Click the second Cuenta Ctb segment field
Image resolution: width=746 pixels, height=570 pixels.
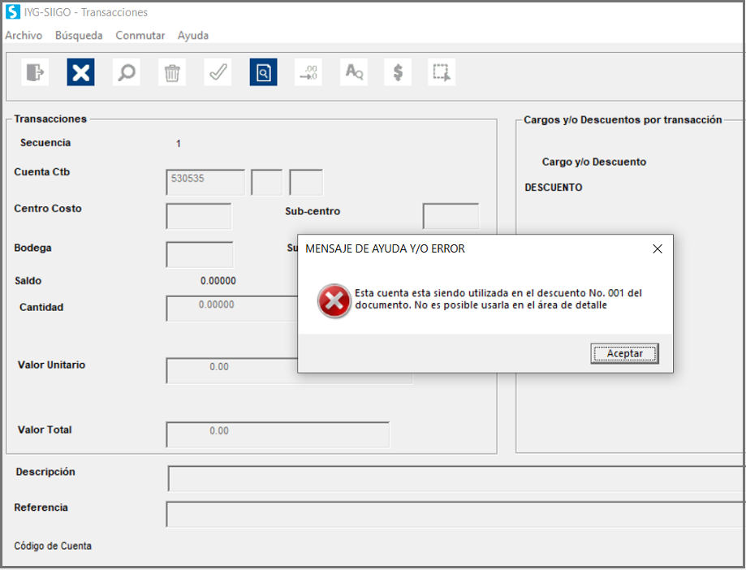coord(267,182)
